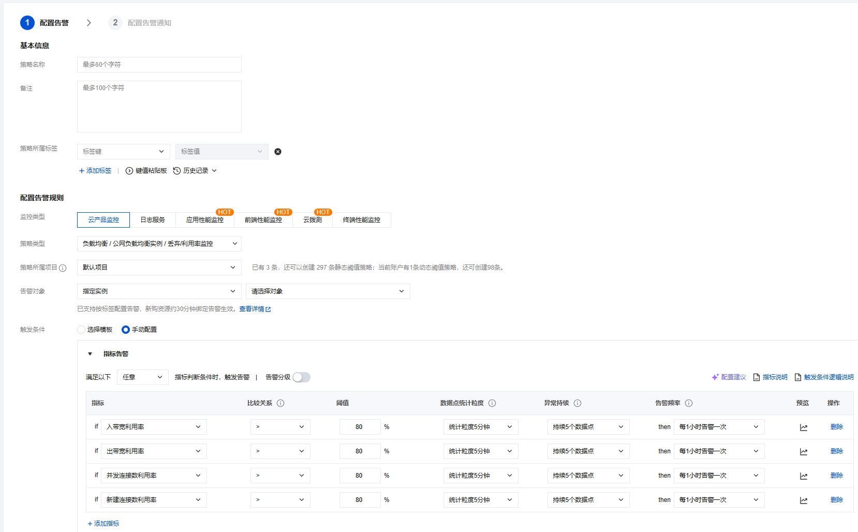Click step 2 配置告警通知 circle

[115, 23]
